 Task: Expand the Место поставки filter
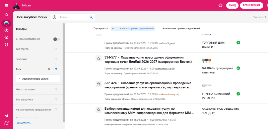click(38, 89)
